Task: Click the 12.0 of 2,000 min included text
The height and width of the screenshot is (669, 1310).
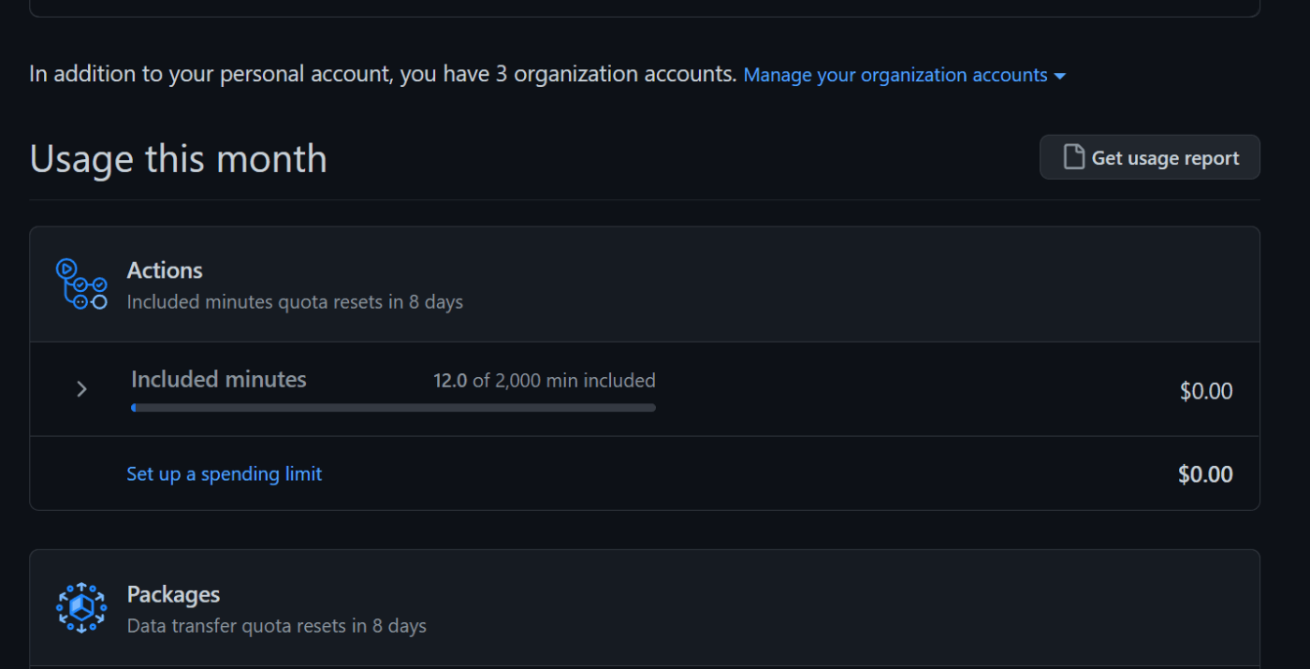Action: pos(545,381)
